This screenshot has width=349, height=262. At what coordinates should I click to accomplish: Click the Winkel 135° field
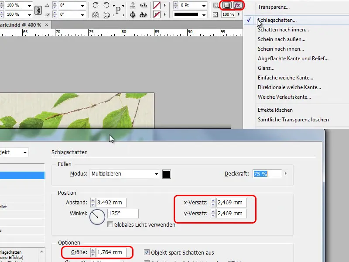123,214
